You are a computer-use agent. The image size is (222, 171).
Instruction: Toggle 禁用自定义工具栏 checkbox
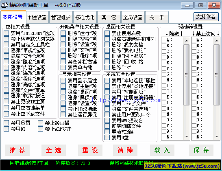[x=6, y=44]
